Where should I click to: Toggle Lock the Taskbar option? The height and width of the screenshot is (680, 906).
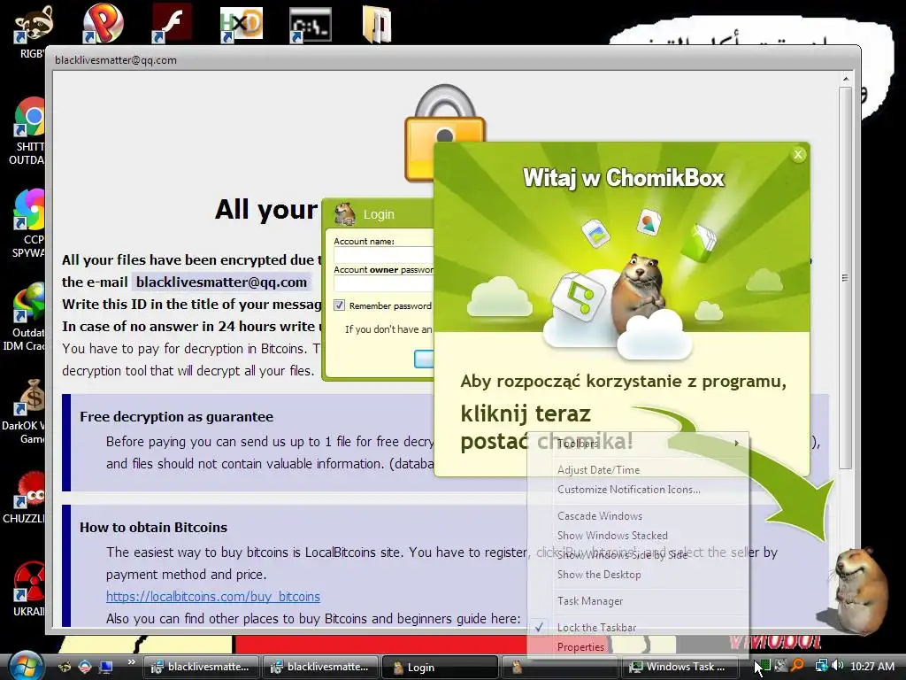639,628
